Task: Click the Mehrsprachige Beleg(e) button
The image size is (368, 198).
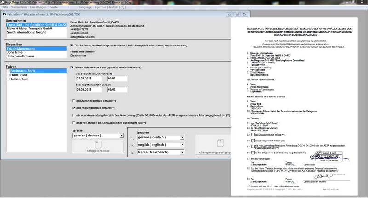Action: tap(213, 145)
